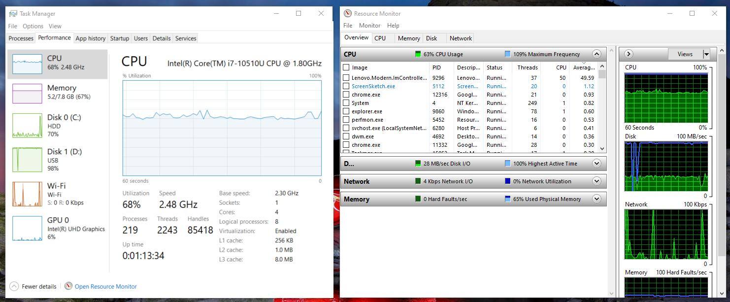Select the GPU 0 performance thumbnail
The height and width of the screenshot is (302, 730).
point(27,228)
